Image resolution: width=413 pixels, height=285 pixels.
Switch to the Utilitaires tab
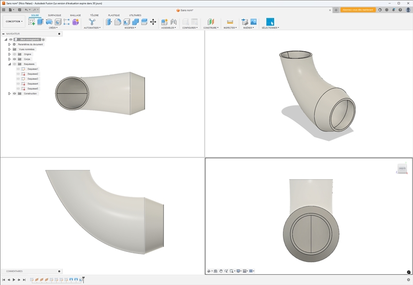[135, 15]
